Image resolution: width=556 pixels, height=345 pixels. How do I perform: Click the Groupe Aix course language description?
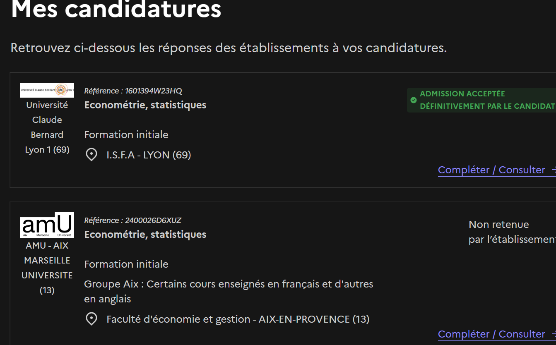pos(229,292)
